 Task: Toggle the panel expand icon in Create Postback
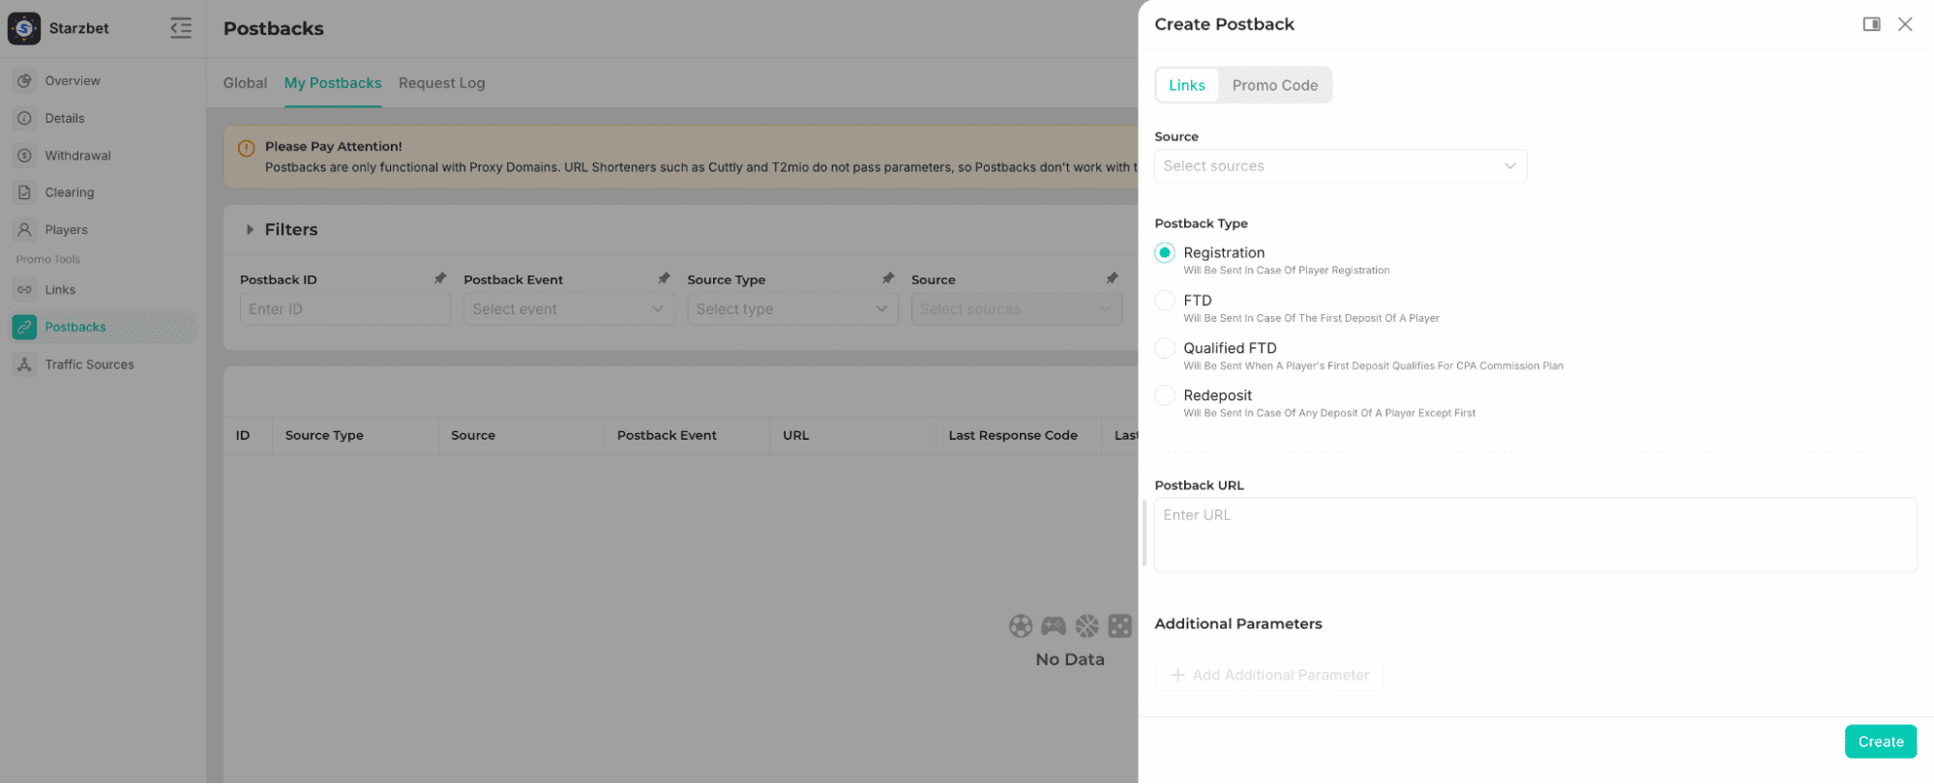1871,24
